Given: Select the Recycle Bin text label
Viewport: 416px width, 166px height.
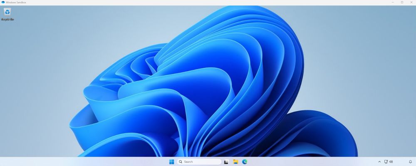Looking at the screenshot, I should pos(7,20).
